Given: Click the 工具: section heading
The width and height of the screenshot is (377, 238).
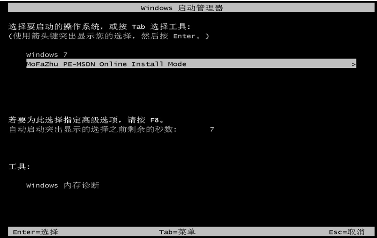Looking at the screenshot, I should [x=19, y=166].
